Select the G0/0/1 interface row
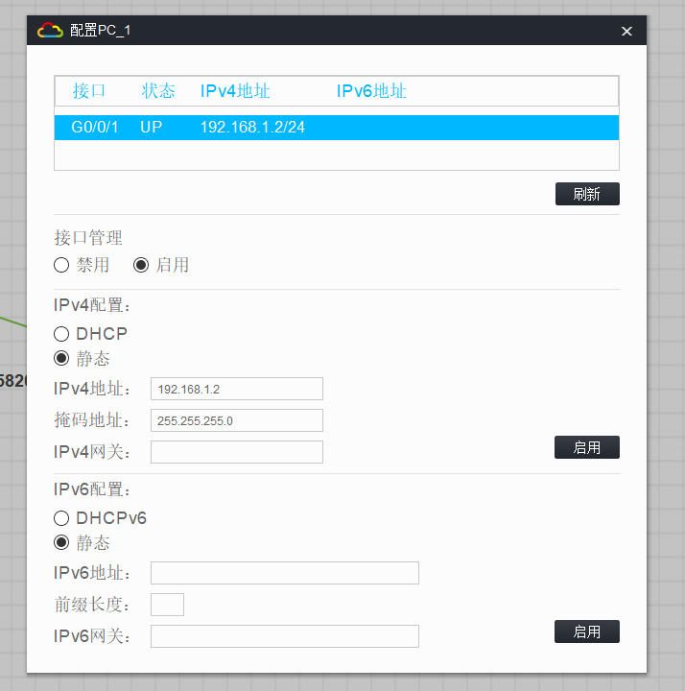Image resolution: width=685 pixels, height=691 pixels. pyautogui.click(x=337, y=128)
